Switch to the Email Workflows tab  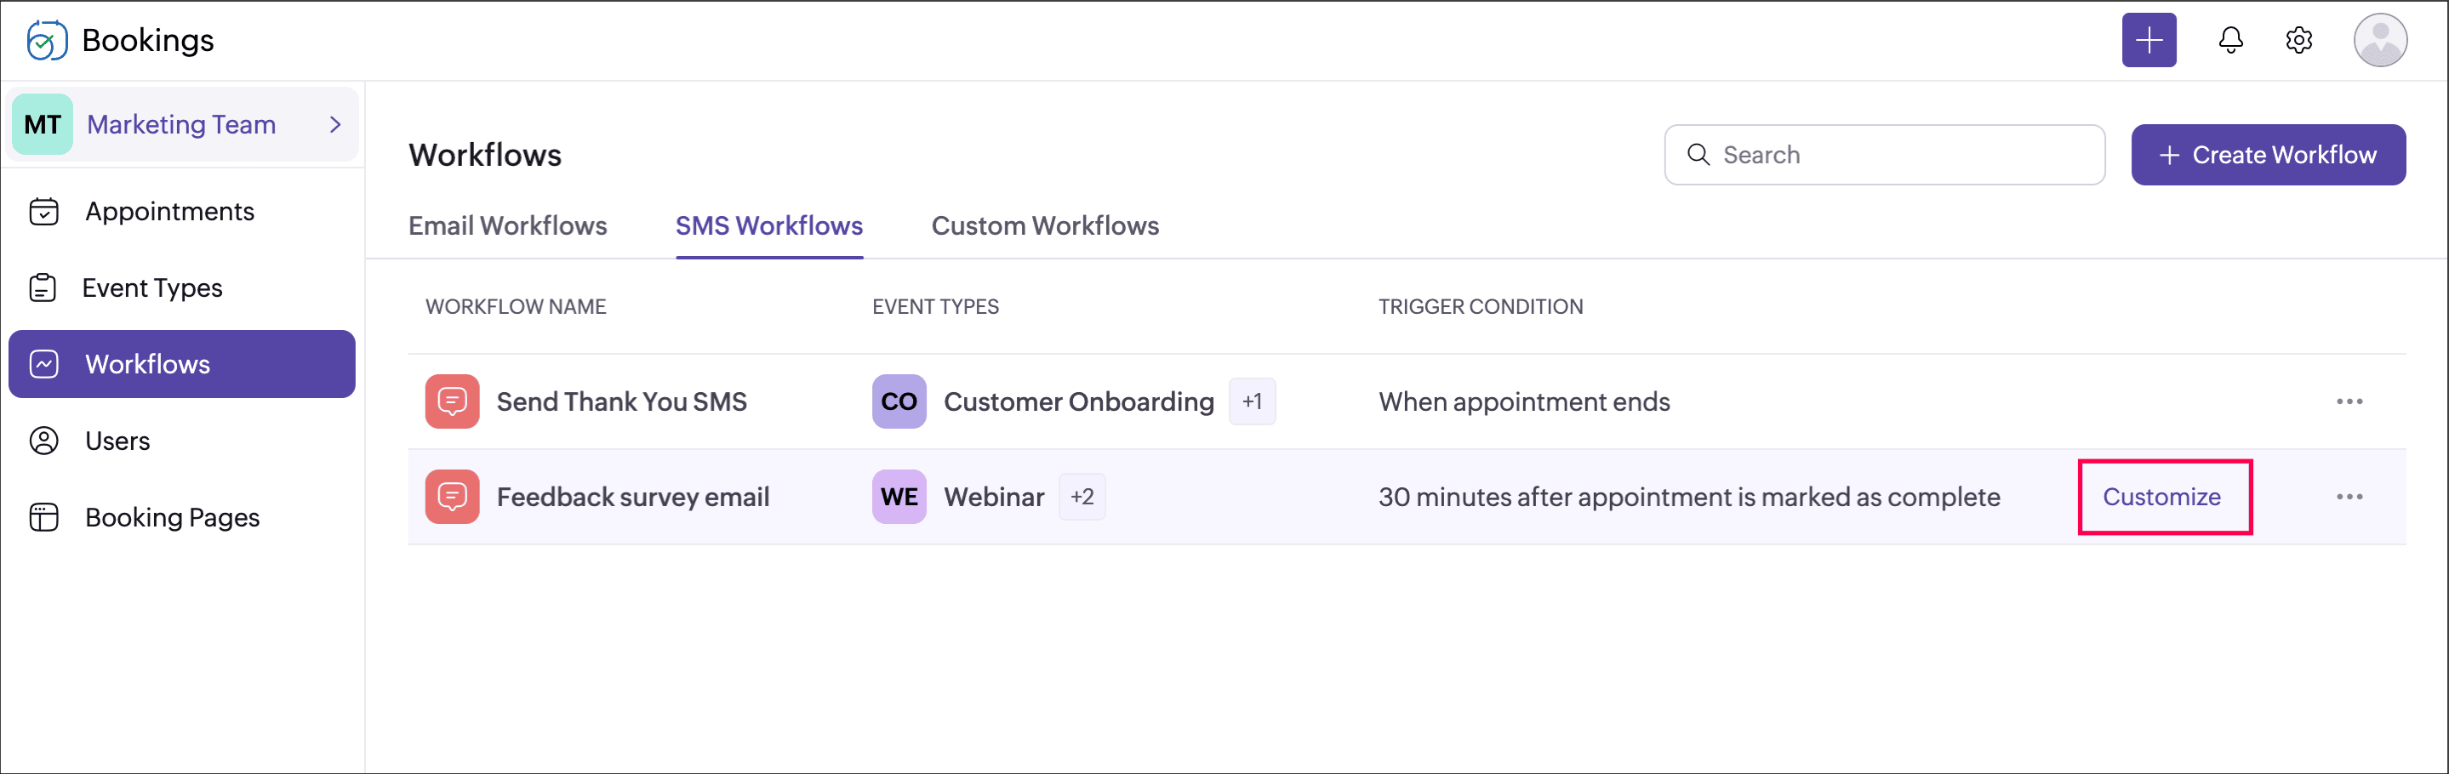(x=508, y=226)
